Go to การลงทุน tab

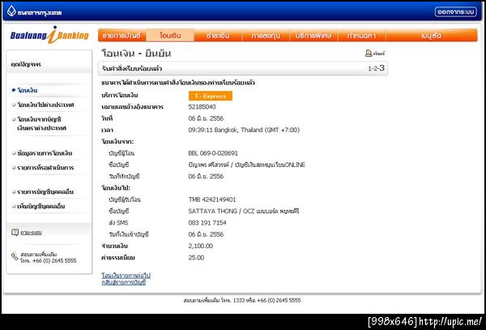266,36
